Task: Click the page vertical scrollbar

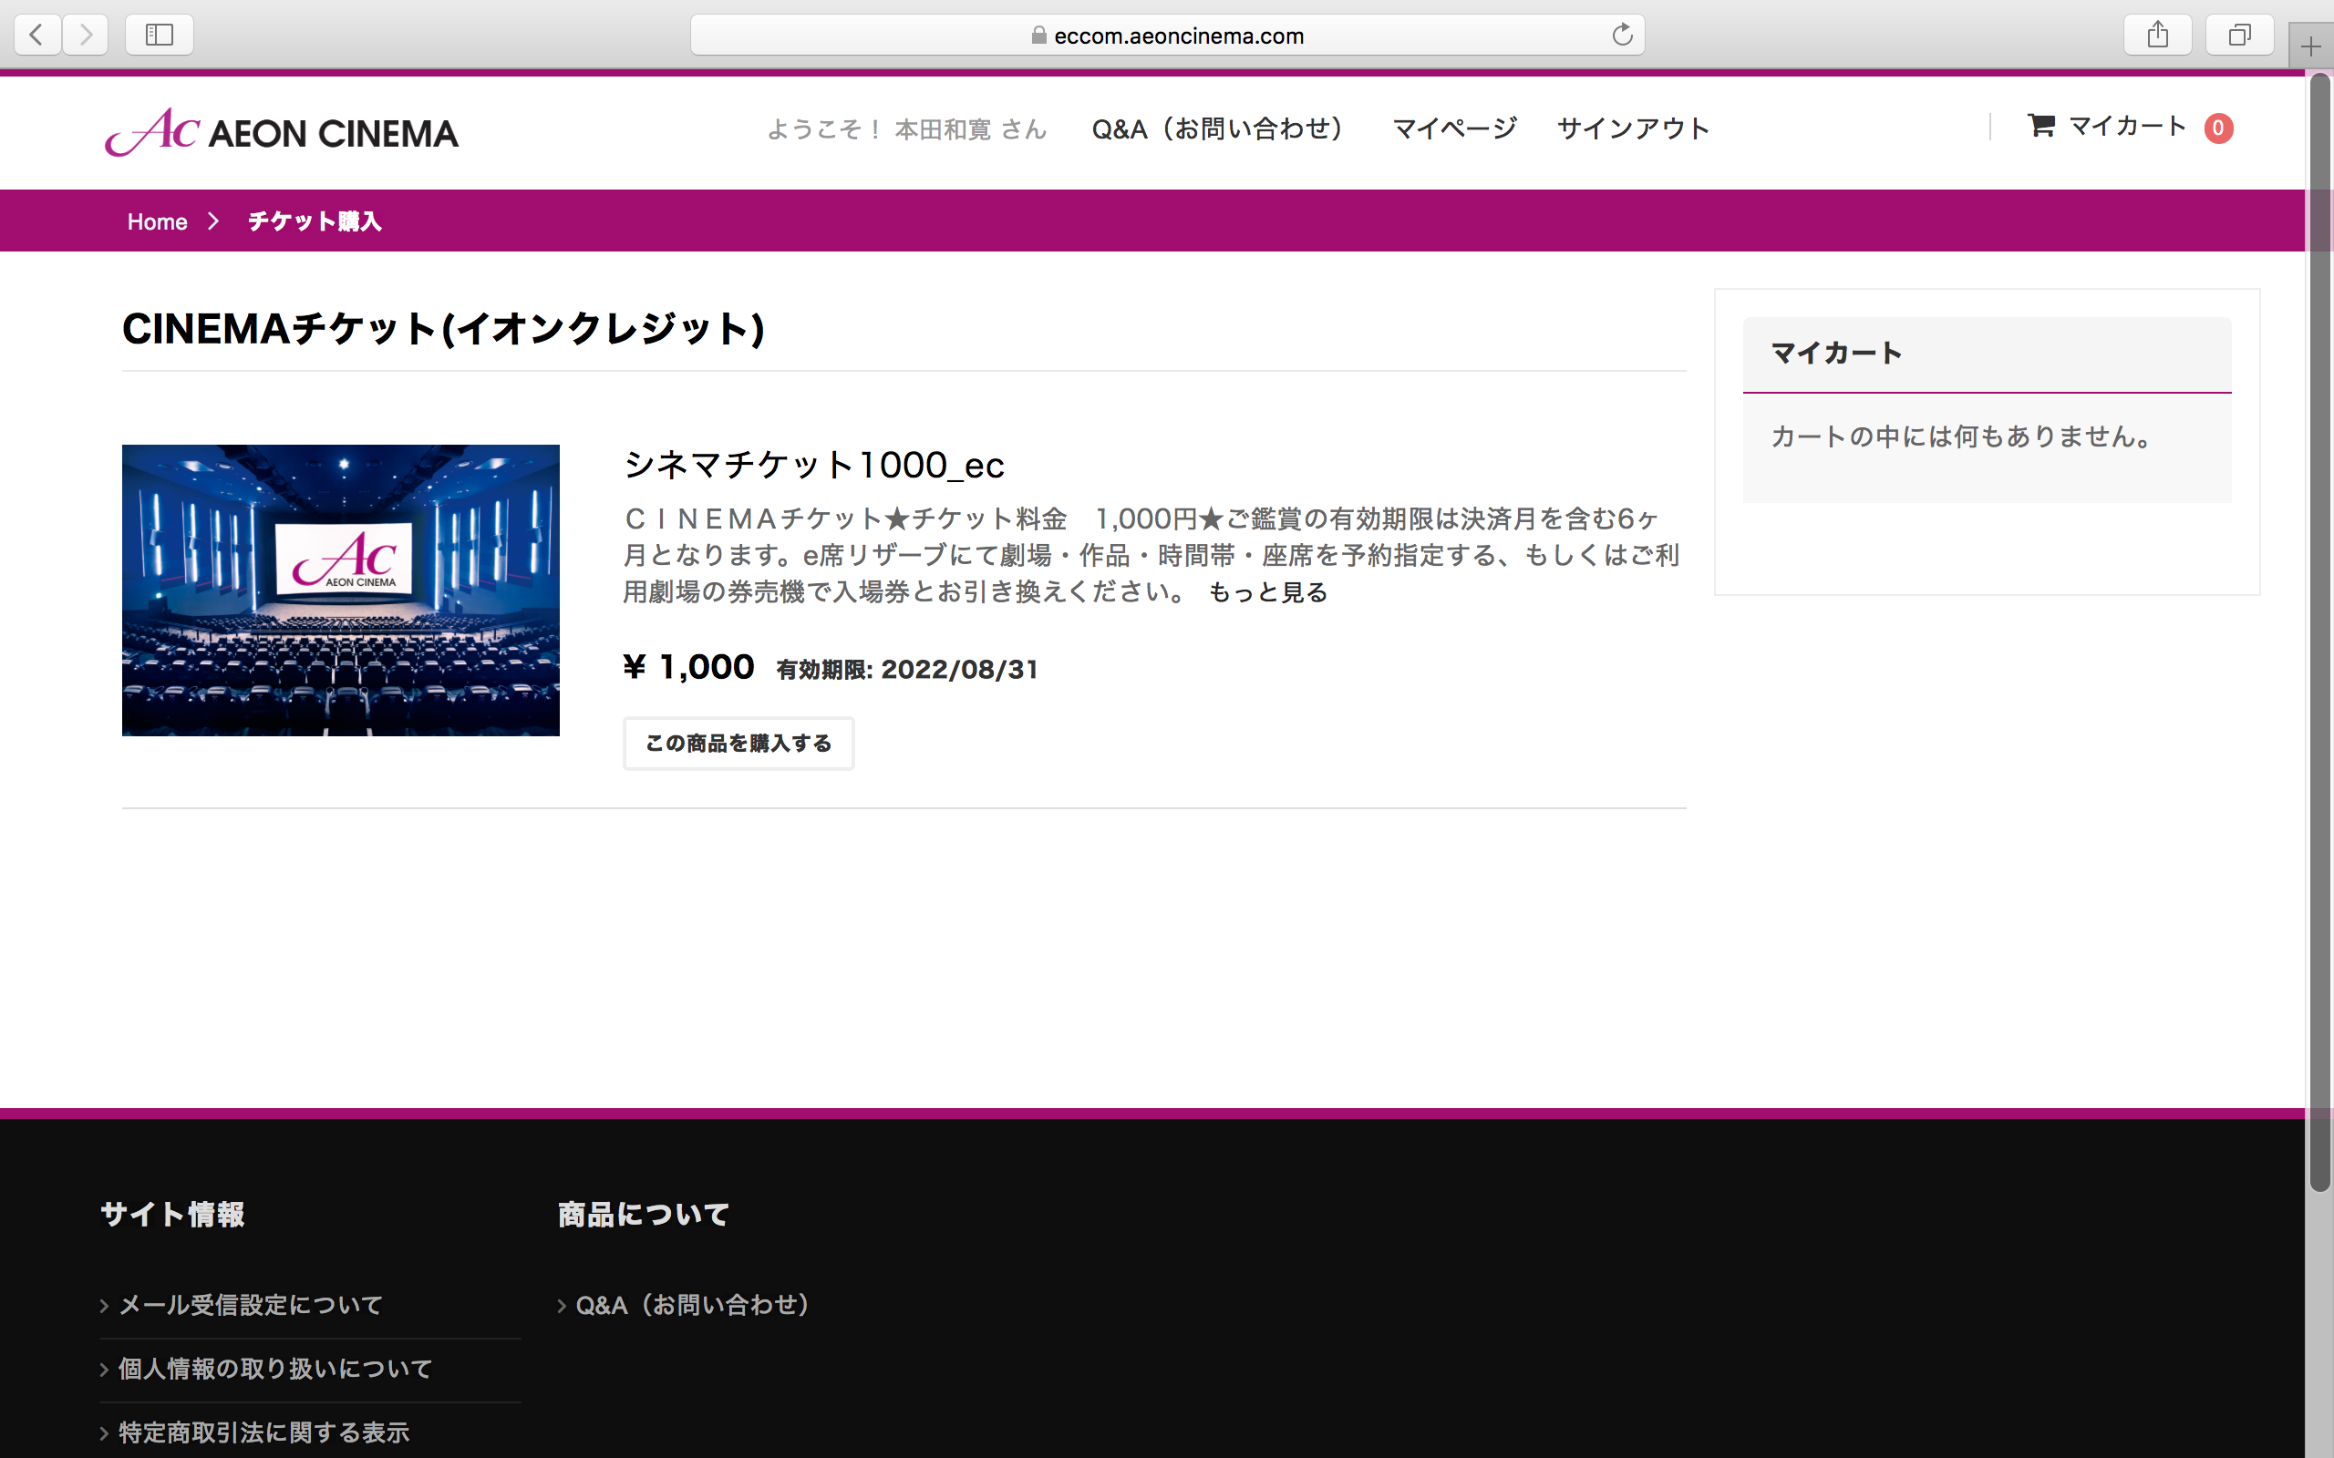Action: (x=2319, y=632)
